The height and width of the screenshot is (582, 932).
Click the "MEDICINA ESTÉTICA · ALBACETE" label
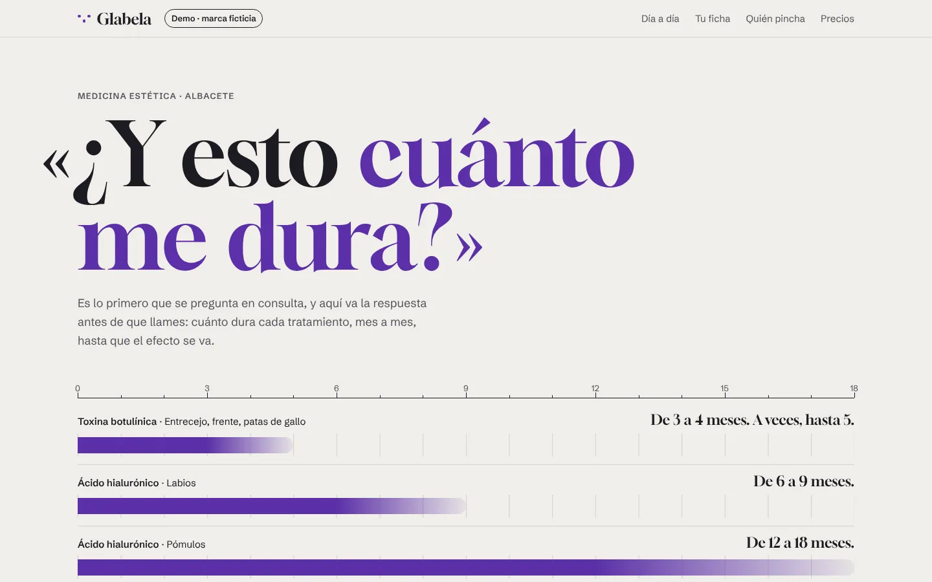[x=156, y=96]
